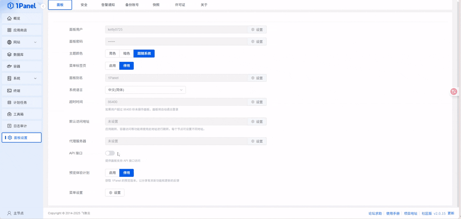Enable the API 接口 switch
Viewport: 461px width, 219px height.
(x=110, y=153)
